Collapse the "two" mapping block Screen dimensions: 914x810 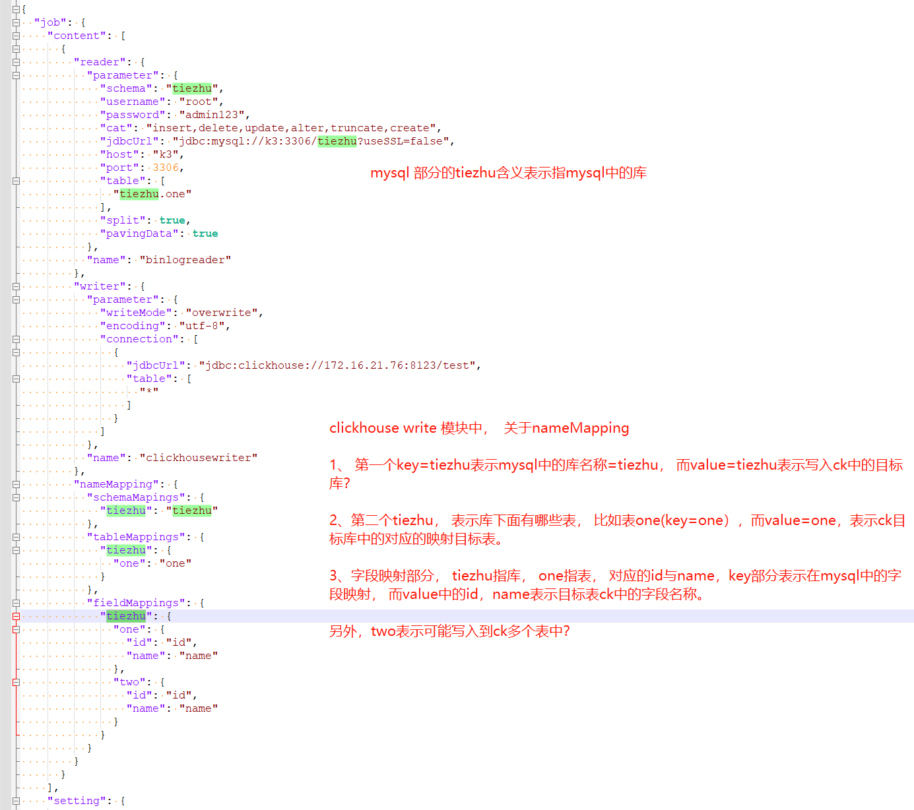tap(16, 681)
